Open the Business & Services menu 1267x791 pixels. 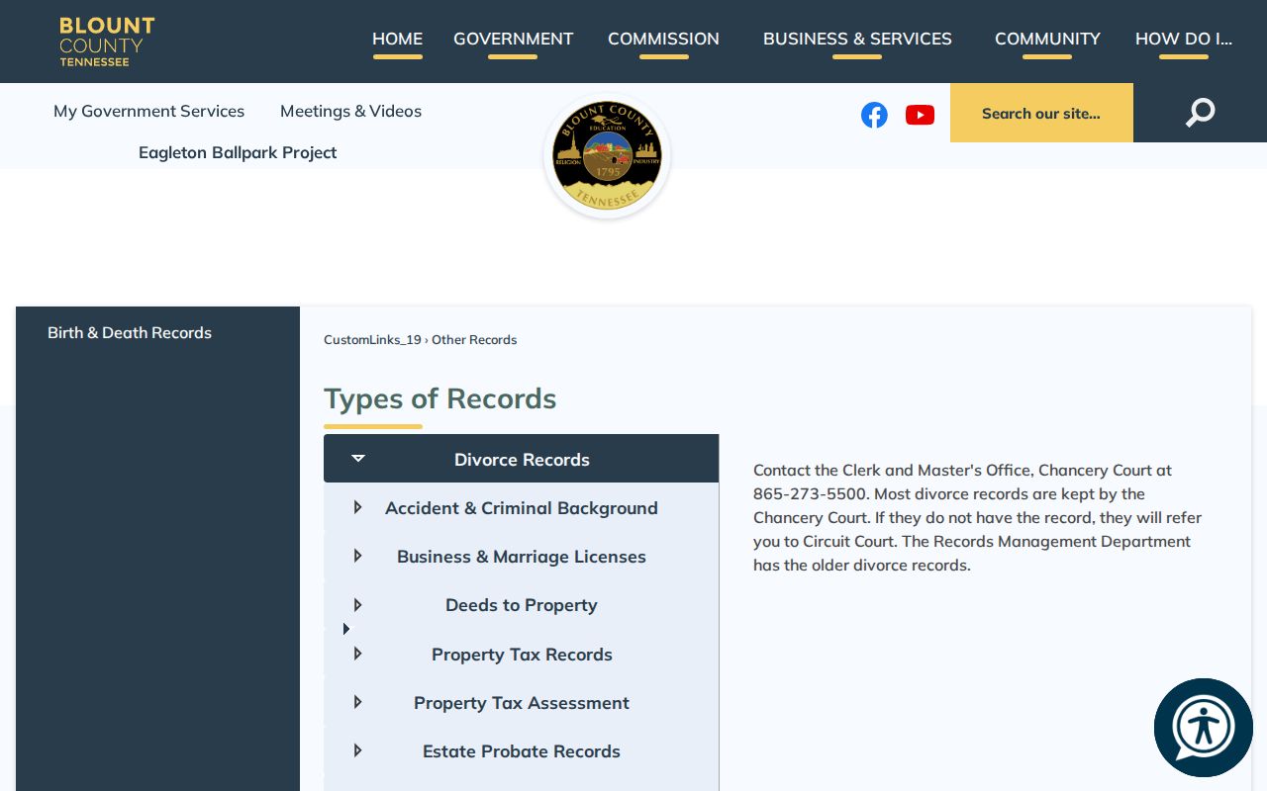[x=857, y=40]
